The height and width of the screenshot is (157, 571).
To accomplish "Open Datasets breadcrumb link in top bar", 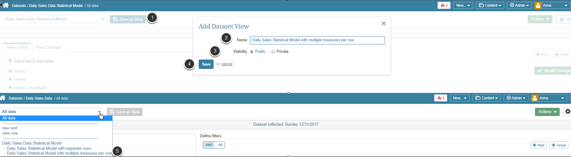I will (19, 6).
